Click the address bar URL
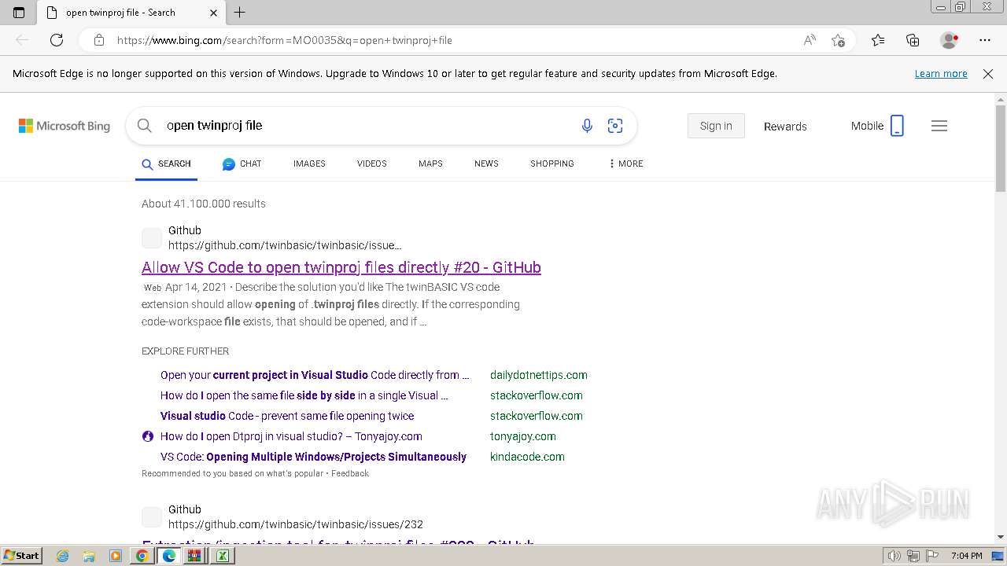1007x566 pixels. pyautogui.click(x=285, y=40)
